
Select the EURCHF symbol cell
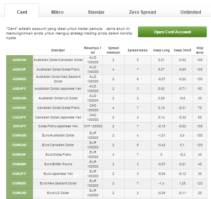(x=19, y=155)
